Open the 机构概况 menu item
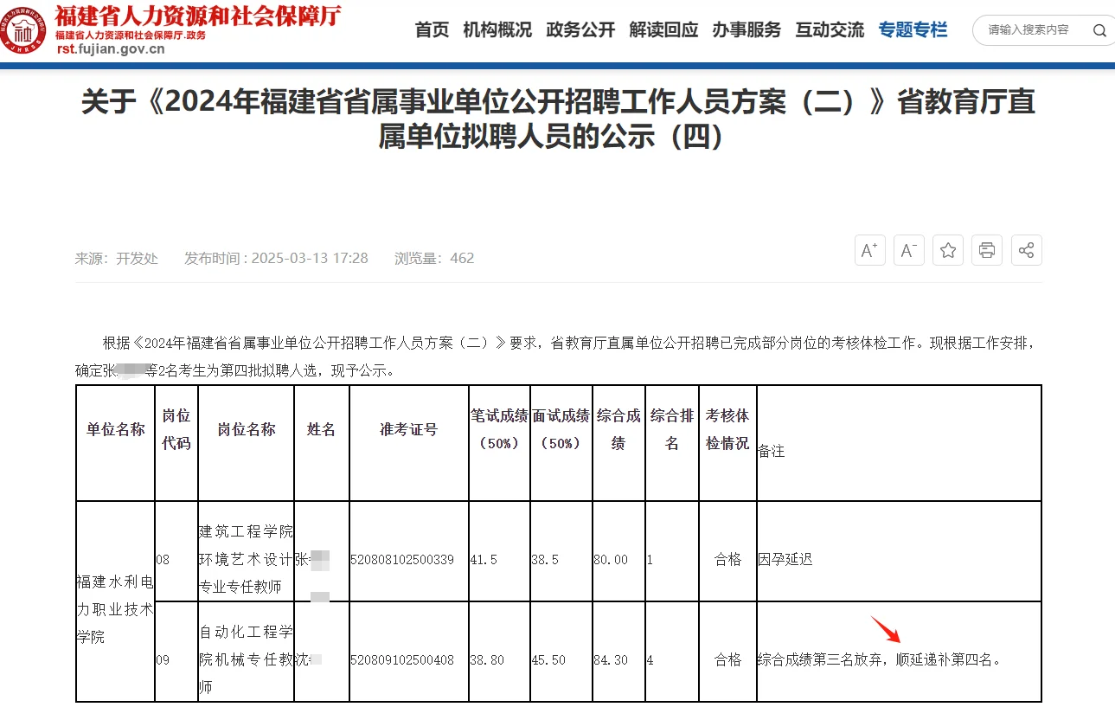1115x707 pixels. tap(497, 29)
